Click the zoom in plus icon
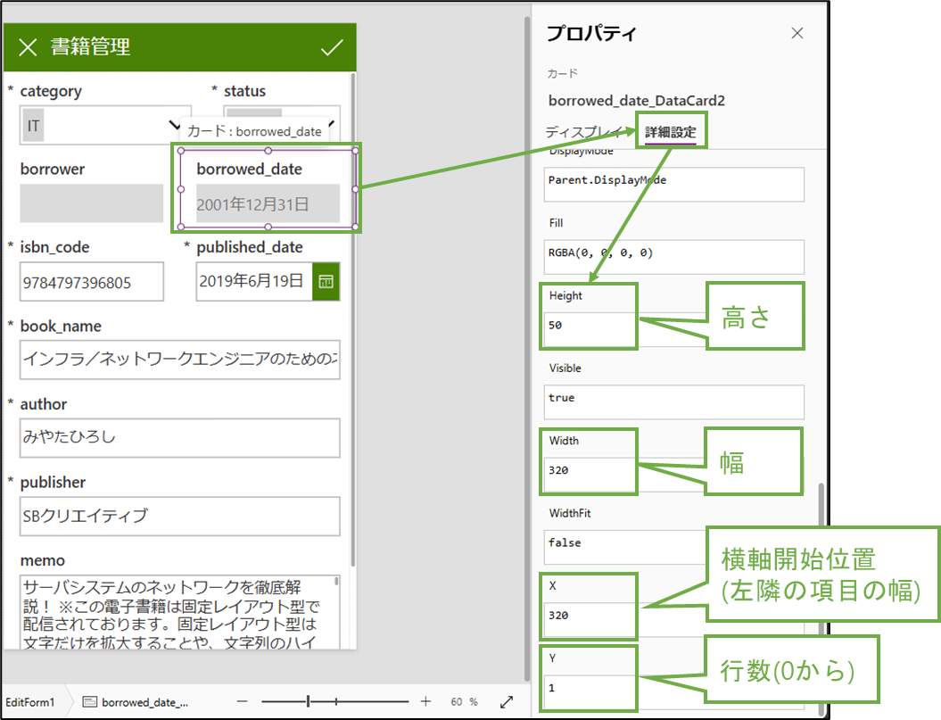The width and height of the screenshot is (941, 720). [x=425, y=701]
